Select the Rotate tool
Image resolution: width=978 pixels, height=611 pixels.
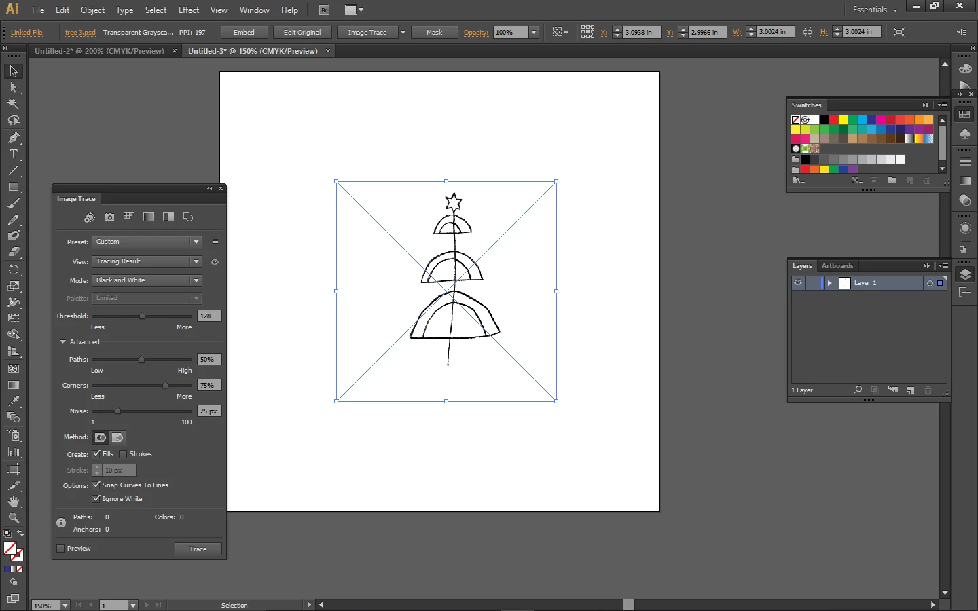click(x=14, y=270)
